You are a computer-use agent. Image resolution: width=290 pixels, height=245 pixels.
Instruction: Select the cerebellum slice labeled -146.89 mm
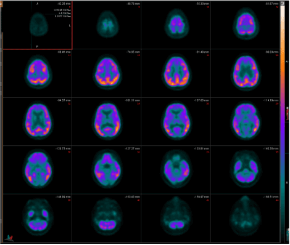(38, 219)
